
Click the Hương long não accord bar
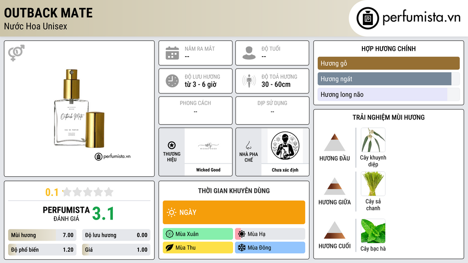(388, 95)
